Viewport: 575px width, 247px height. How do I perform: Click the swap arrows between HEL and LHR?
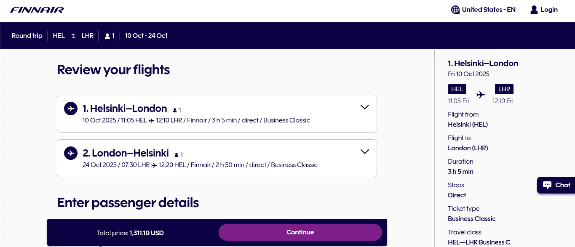(73, 36)
